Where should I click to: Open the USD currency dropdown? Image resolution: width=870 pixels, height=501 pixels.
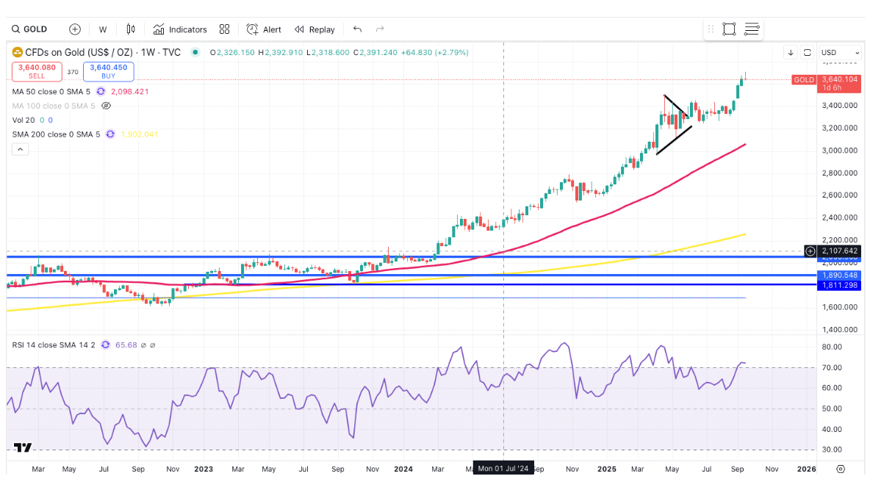(840, 53)
